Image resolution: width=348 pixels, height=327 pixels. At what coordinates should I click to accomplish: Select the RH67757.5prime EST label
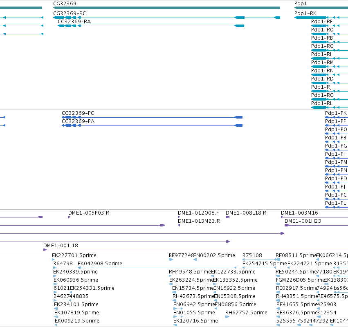[x=246, y=313]
